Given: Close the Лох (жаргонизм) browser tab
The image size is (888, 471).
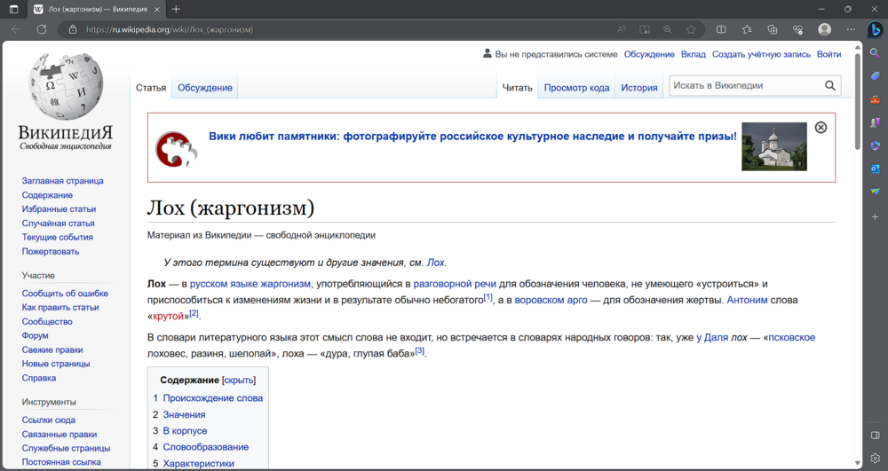Looking at the screenshot, I should (x=157, y=9).
